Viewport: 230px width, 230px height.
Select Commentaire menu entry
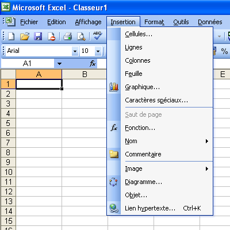tap(160, 154)
